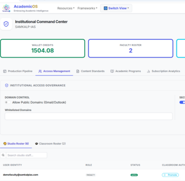This screenshot has width=185, height=181.
Task: Click the Academic Programs book icon
Action: [112, 71]
